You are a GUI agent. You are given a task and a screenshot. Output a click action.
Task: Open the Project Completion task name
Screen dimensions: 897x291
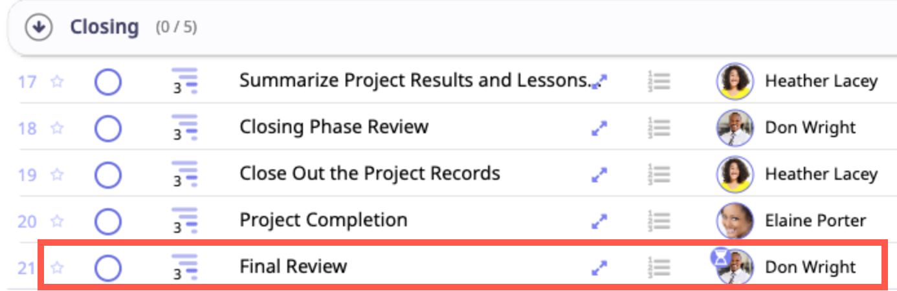coord(324,221)
